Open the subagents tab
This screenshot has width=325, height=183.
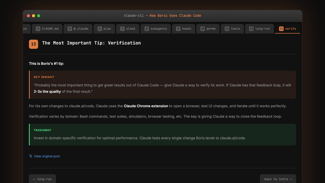point(156,29)
